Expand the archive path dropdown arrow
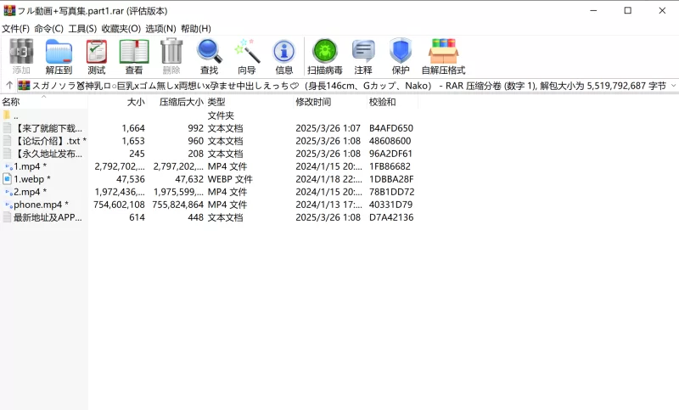The width and height of the screenshot is (679, 410). click(x=672, y=86)
